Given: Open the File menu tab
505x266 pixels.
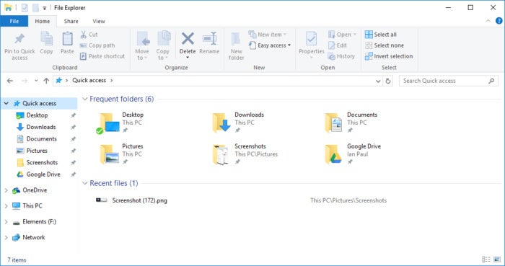Looking at the screenshot, I should coord(14,21).
